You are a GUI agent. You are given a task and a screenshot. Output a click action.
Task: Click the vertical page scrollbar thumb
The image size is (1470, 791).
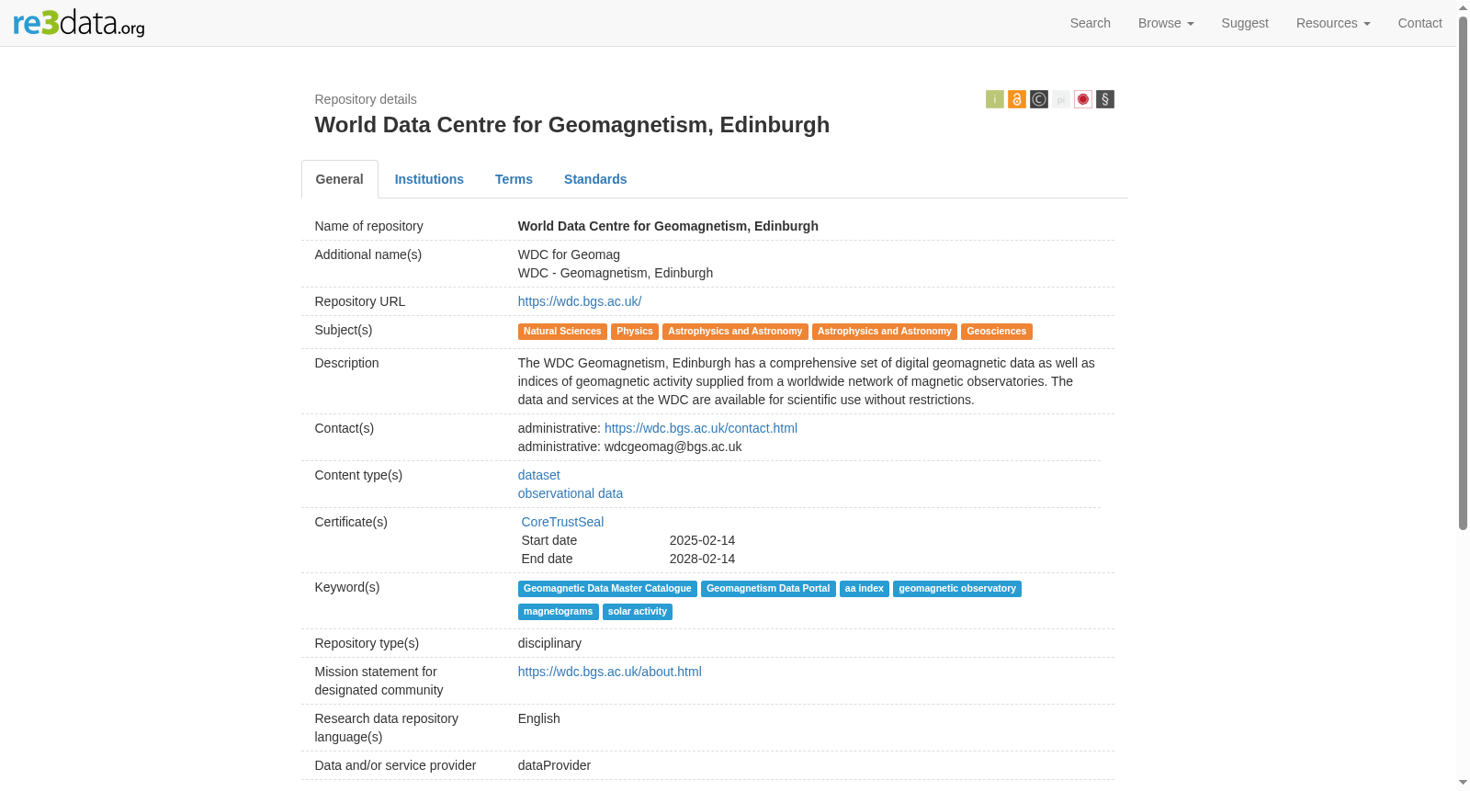point(1463,273)
